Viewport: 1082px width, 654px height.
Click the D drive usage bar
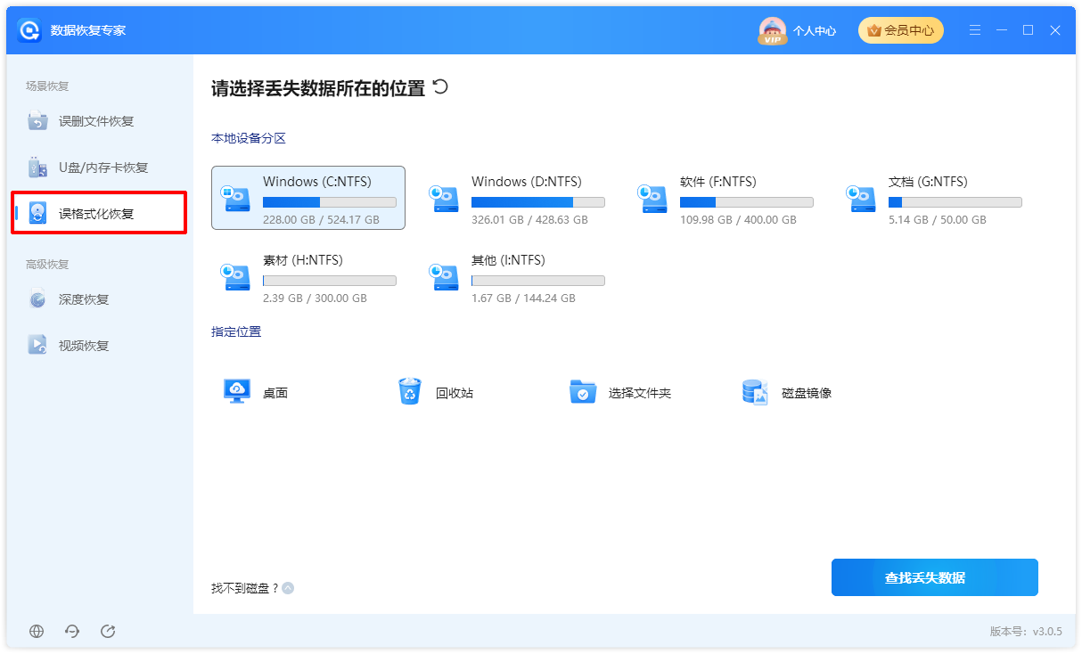(538, 202)
